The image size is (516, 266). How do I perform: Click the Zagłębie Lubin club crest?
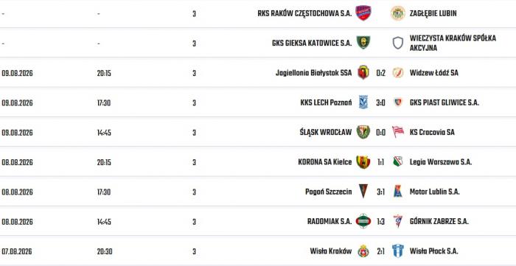(398, 13)
